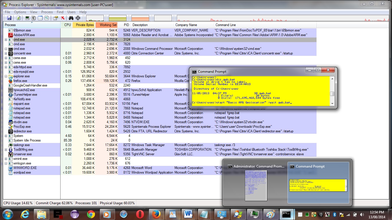Toggle the lower pane view icon
392x220 pixels.
point(40,18)
